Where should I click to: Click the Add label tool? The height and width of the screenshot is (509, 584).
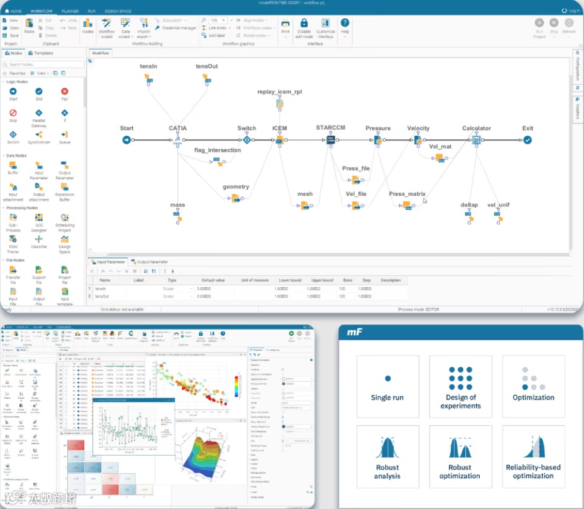[213, 35]
